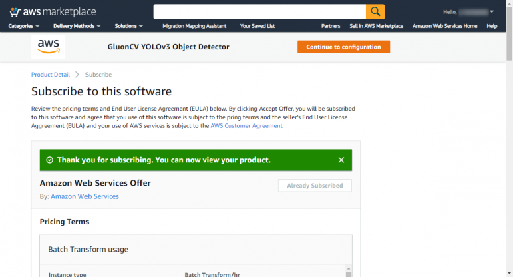
Task: Click the success checkmark icon in banner
Action: coord(49,160)
